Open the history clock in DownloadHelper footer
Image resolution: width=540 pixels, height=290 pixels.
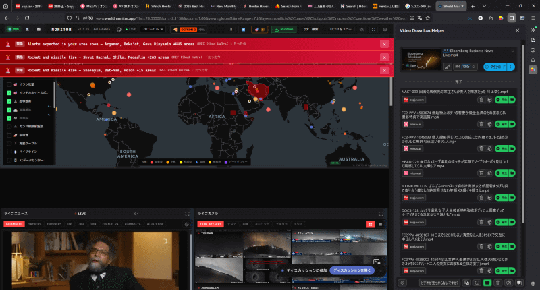(x=477, y=283)
